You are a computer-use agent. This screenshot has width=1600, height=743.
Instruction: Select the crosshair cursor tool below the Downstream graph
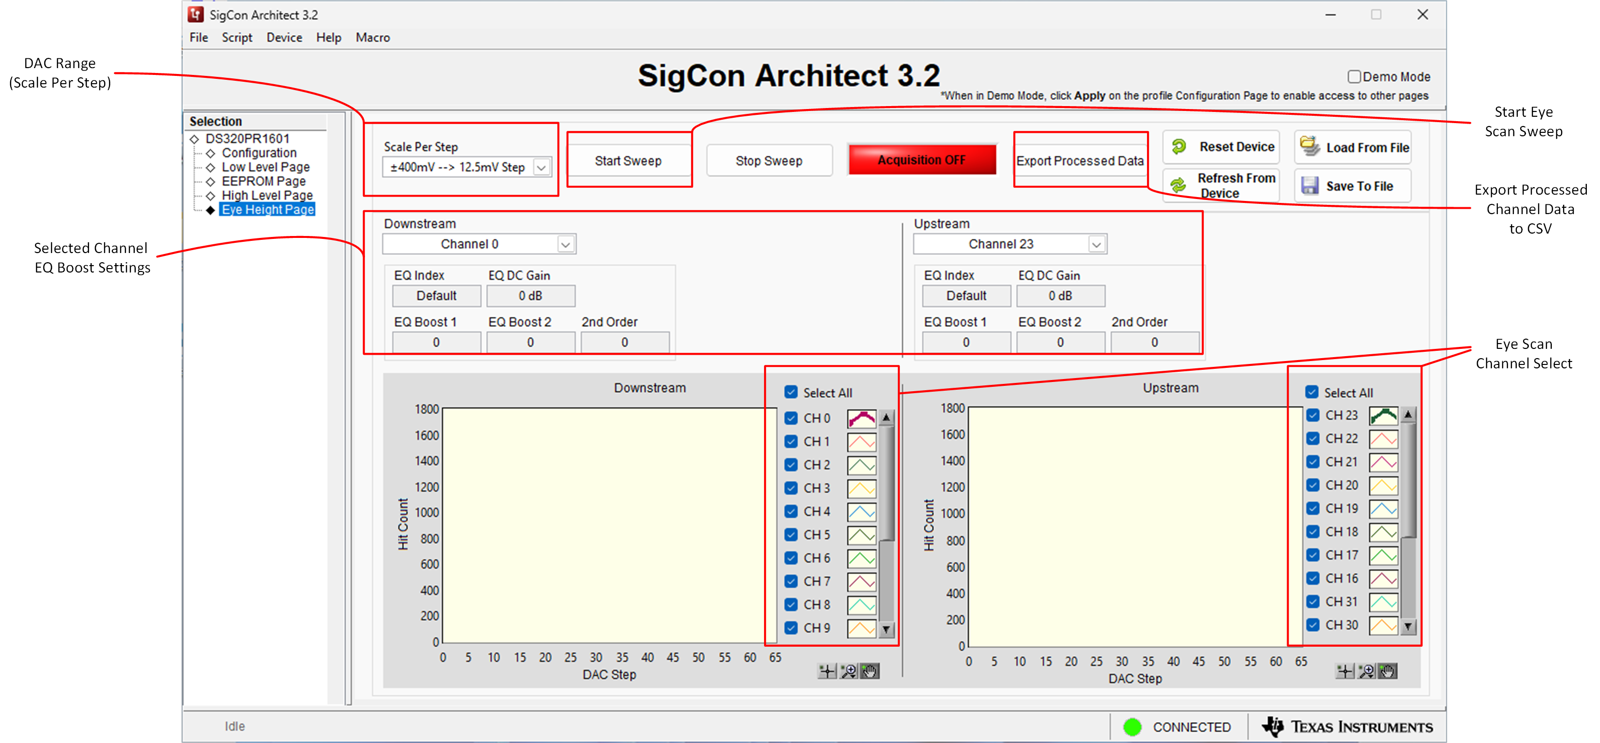pos(826,671)
